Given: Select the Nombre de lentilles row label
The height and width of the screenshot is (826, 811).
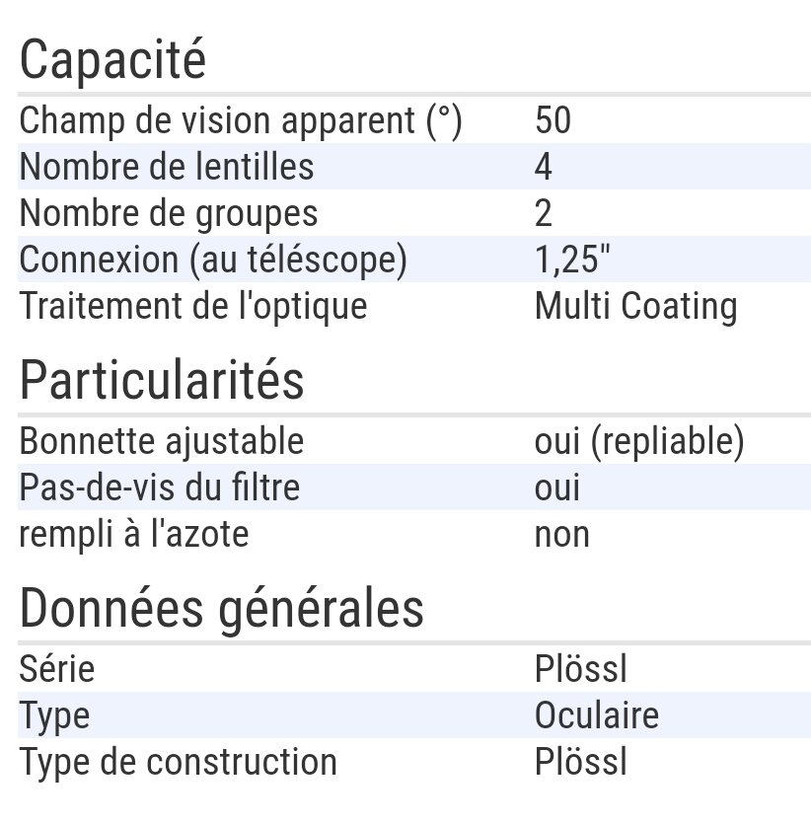Looking at the screenshot, I should (x=167, y=167).
